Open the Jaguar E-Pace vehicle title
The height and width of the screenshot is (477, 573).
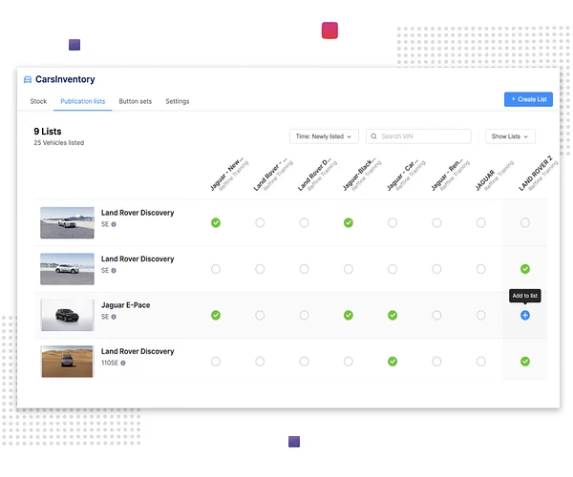[x=125, y=305]
